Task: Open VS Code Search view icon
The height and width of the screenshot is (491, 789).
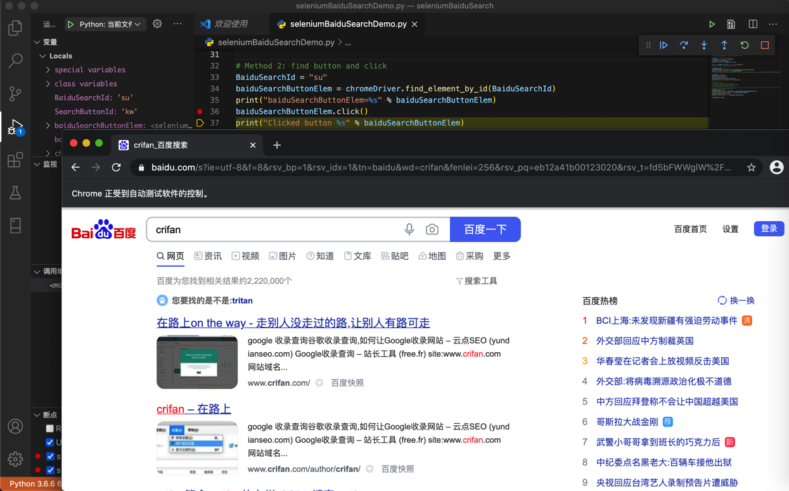Action: point(15,61)
